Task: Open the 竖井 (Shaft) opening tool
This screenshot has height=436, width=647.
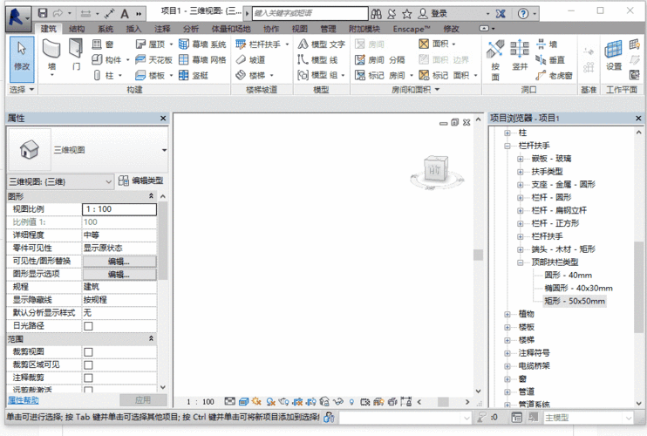Action: point(520,54)
